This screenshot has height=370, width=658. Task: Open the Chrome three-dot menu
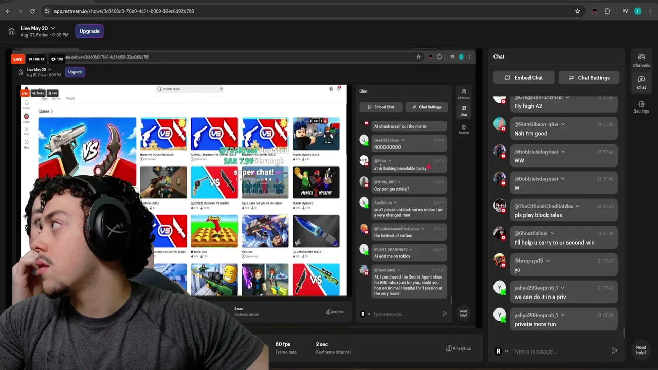click(x=649, y=11)
